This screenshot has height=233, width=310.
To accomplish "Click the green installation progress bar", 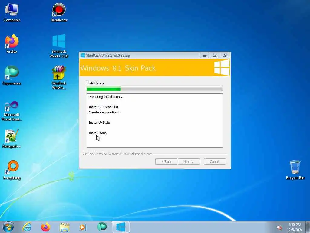I will coord(155,89).
